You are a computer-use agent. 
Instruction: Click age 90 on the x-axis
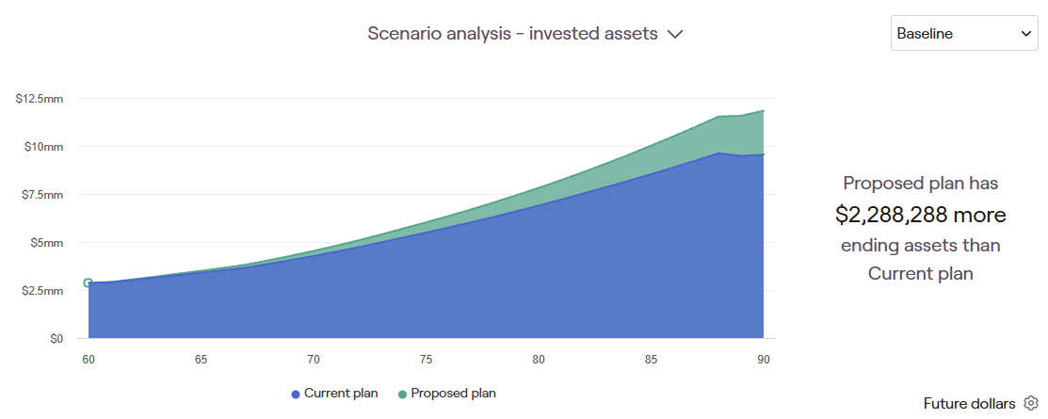(x=762, y=360)
